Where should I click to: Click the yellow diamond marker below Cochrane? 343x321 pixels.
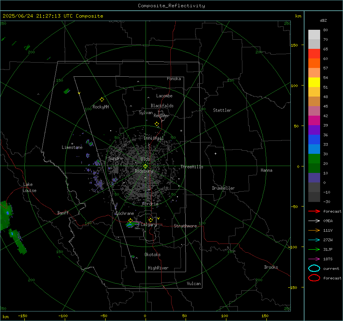pyautogui.click(x=130, y=220)
